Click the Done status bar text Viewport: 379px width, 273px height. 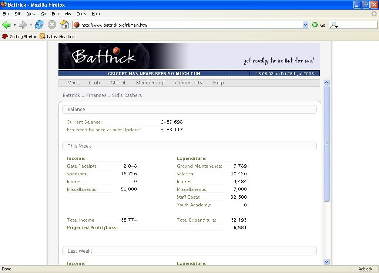[7, 269]
